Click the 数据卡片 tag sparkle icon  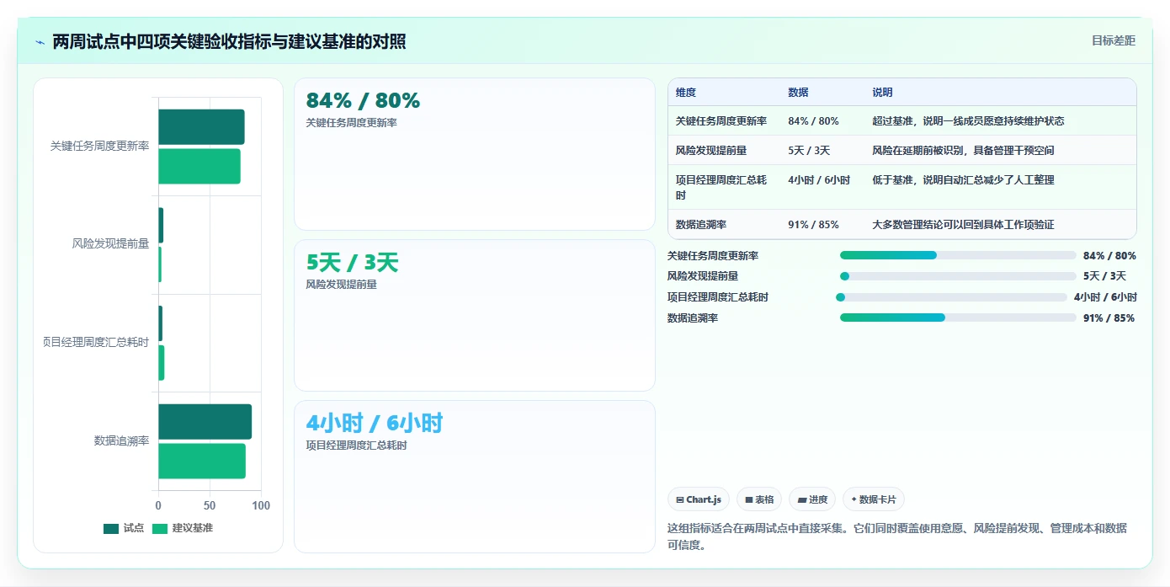(854, 499)
